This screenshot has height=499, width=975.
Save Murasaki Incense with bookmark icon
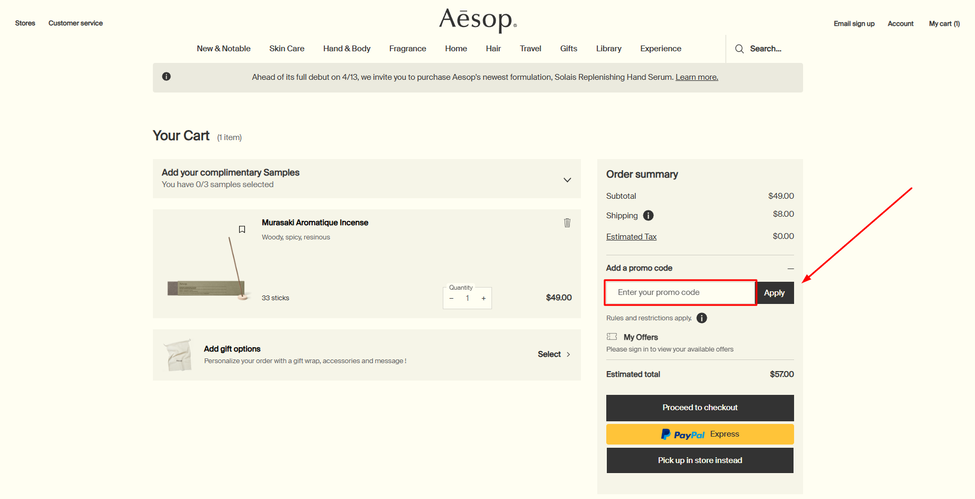point(242,229)
